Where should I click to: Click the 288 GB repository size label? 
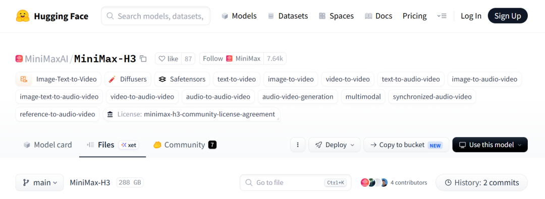click(130, 183)
